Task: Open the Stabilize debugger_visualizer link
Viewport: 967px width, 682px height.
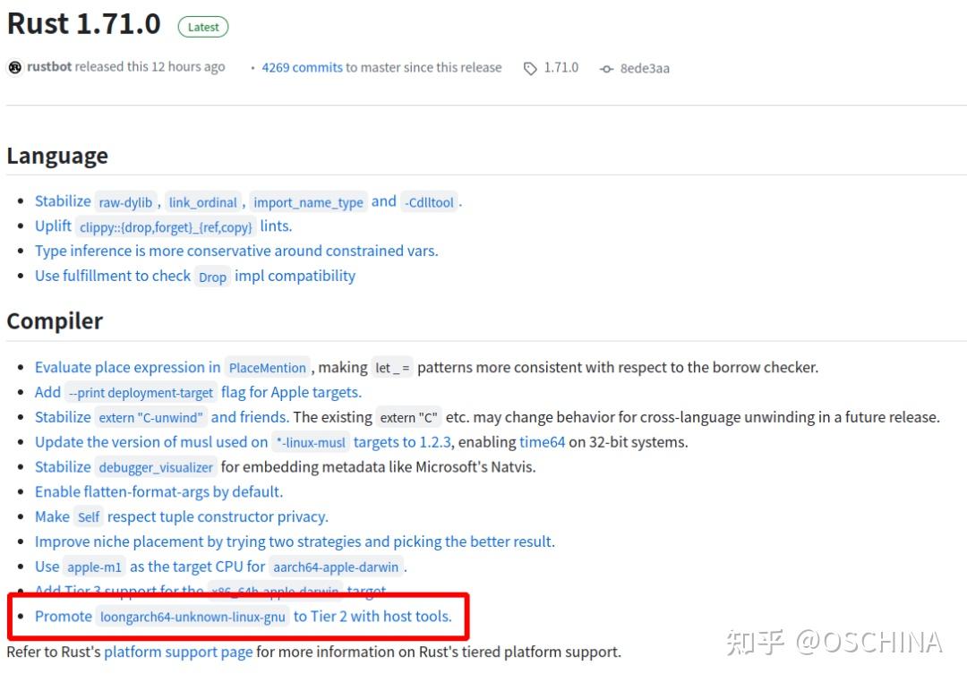Action: point(126,467)
